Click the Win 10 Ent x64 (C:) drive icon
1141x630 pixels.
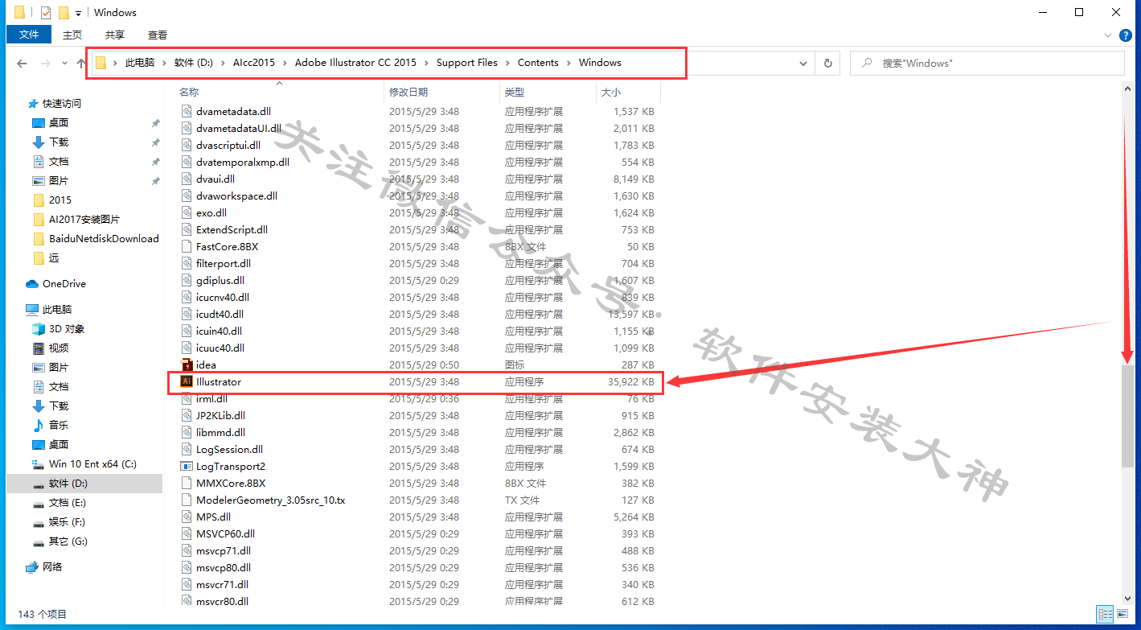(38, 464)
